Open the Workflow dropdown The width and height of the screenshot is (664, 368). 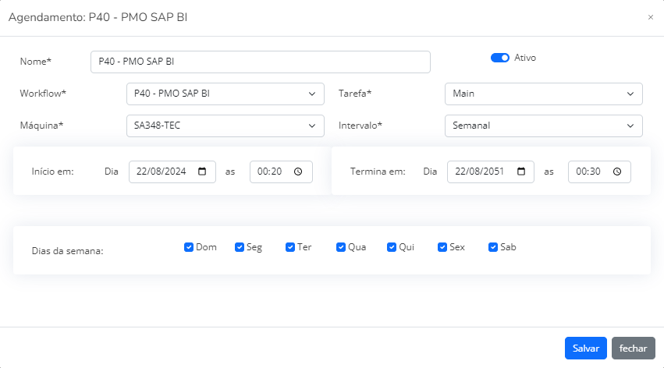[225, 94]
